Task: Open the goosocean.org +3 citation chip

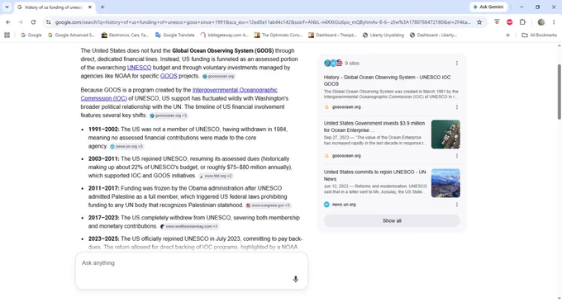Action: (168, 116)
